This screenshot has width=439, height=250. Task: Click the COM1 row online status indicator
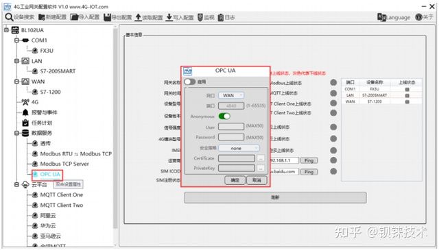click(407, 90)
